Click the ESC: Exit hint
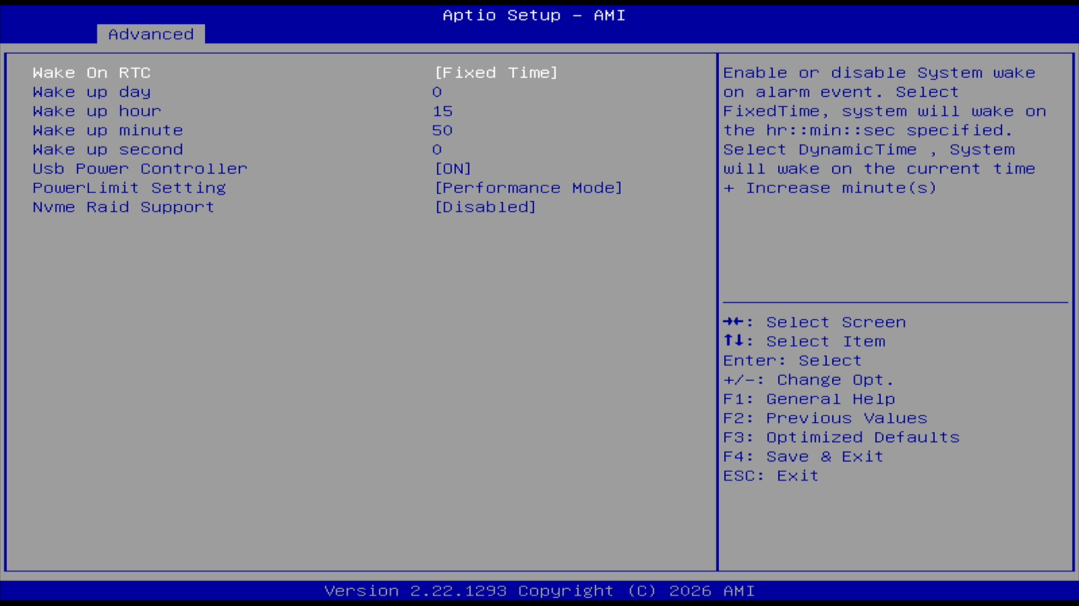 pyautogui.click(x=771, y=476)
